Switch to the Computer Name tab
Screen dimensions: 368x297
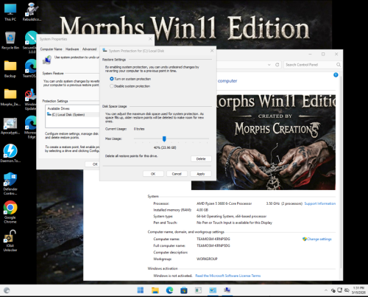[51, 49]
